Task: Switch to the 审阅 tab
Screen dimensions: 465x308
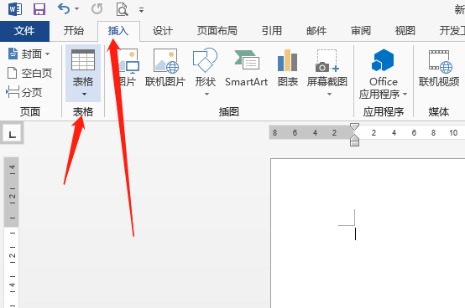Action: point(361,31)
